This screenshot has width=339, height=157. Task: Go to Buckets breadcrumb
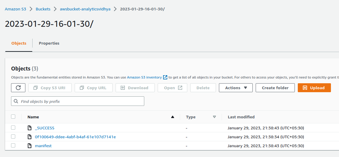click(x=43, y=9)
